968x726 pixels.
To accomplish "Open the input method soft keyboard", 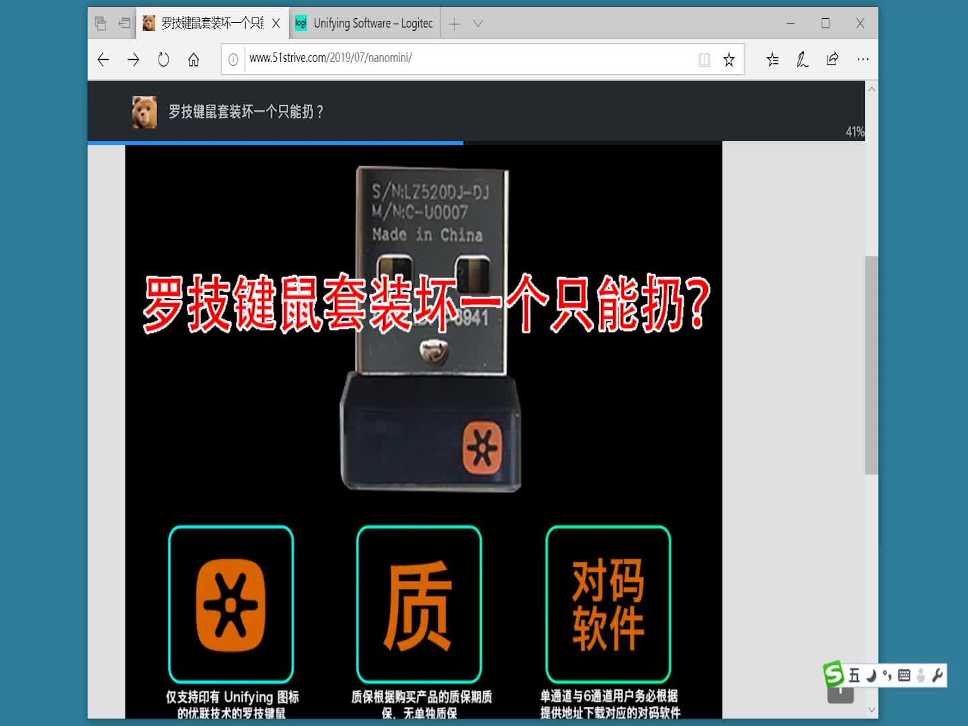I will point(904,676).
